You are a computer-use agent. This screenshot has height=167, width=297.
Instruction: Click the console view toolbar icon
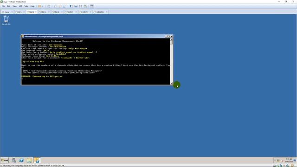coord(92,6)
